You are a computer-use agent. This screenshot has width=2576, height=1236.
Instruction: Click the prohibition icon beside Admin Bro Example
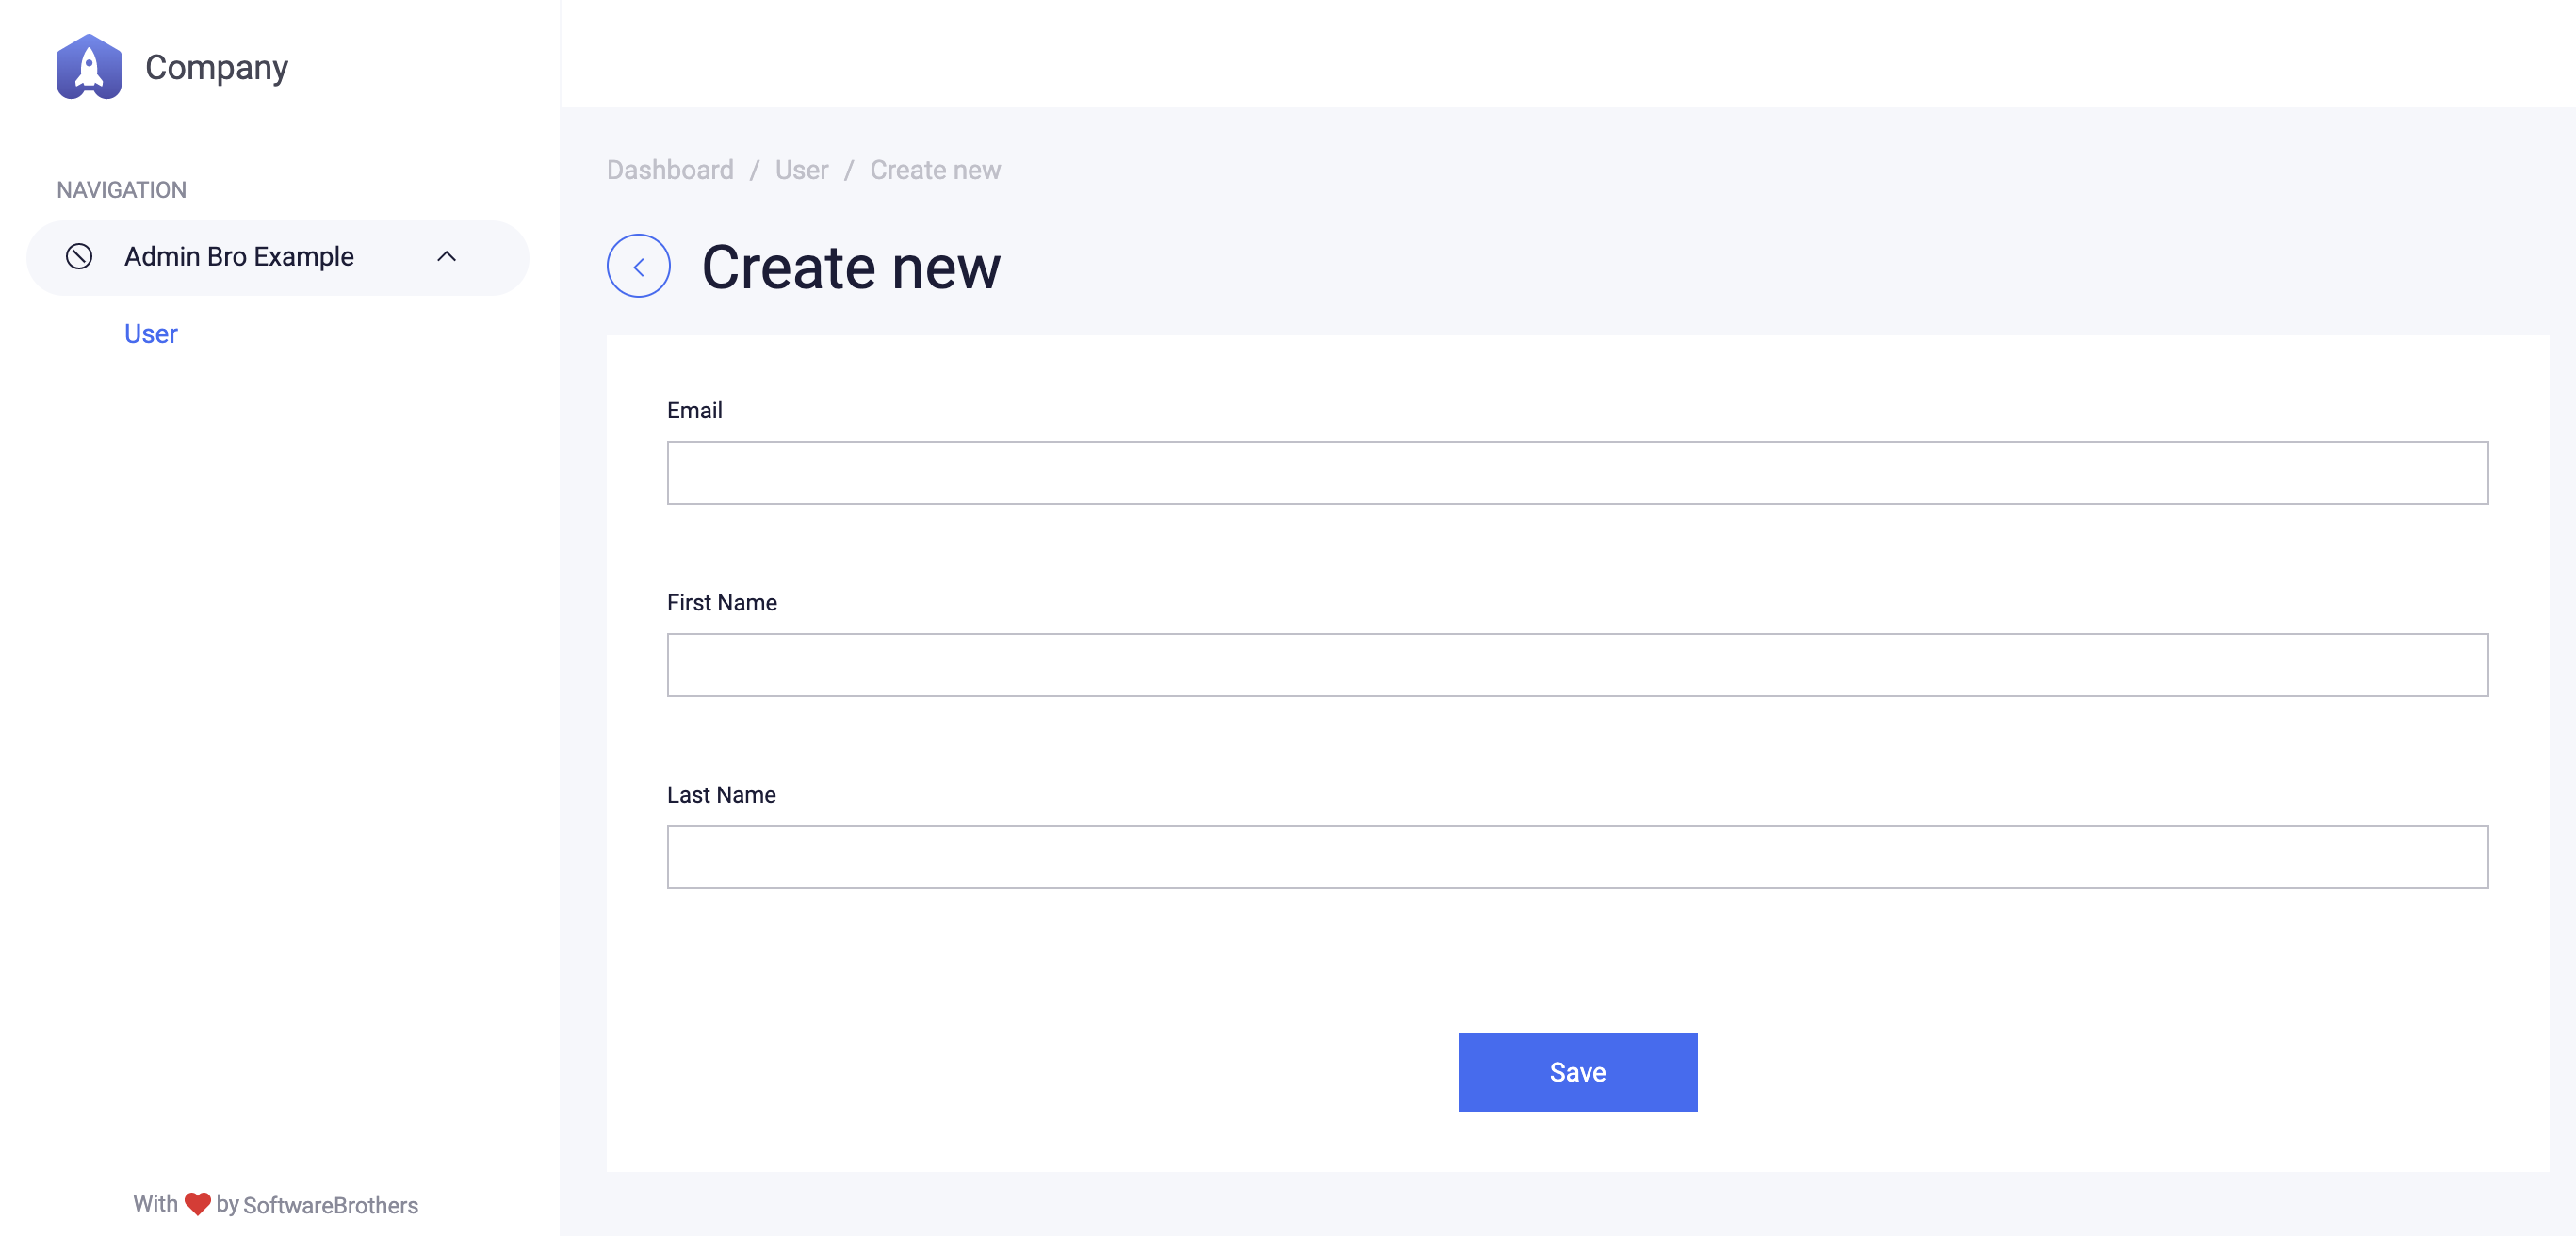coord(81,257)
